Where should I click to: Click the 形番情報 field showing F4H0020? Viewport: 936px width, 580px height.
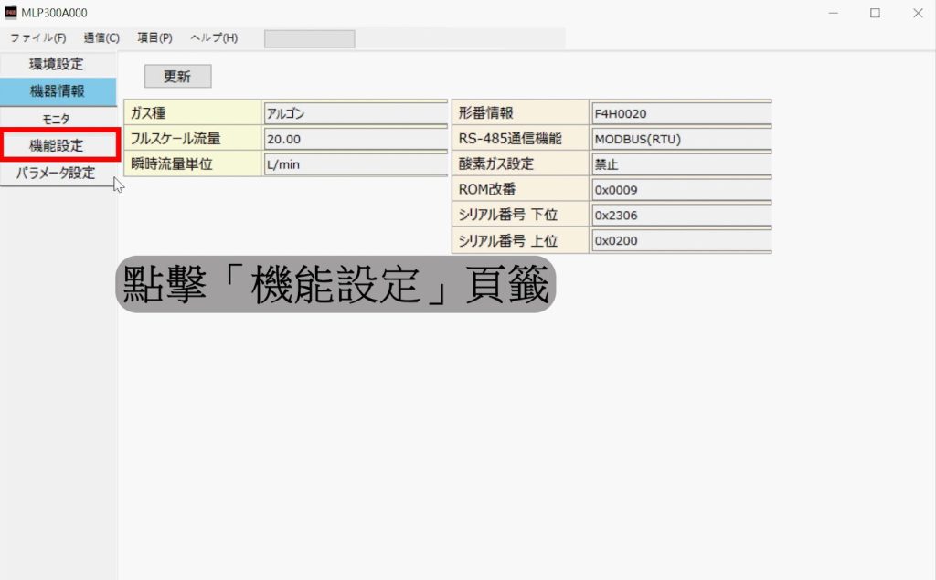680,113
